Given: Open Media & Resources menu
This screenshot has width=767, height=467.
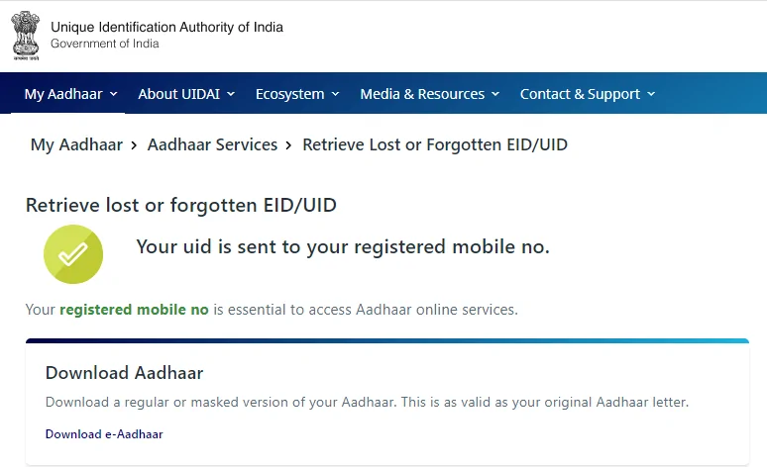Looking at the screenshot, I should point(422,94).
